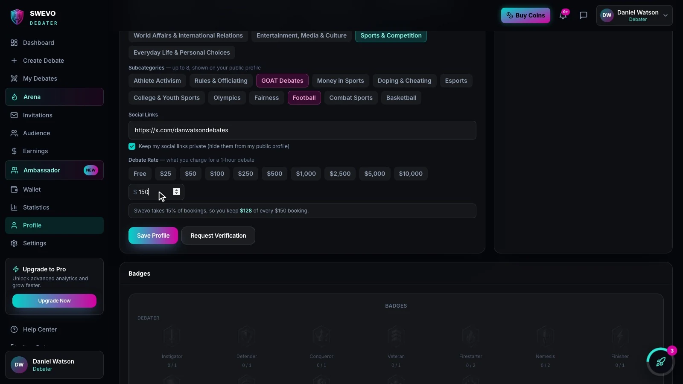Screen dimensions: 683x384
Task: Select Entertainment, Media & Culture category
Action: (x=301, y=35)
